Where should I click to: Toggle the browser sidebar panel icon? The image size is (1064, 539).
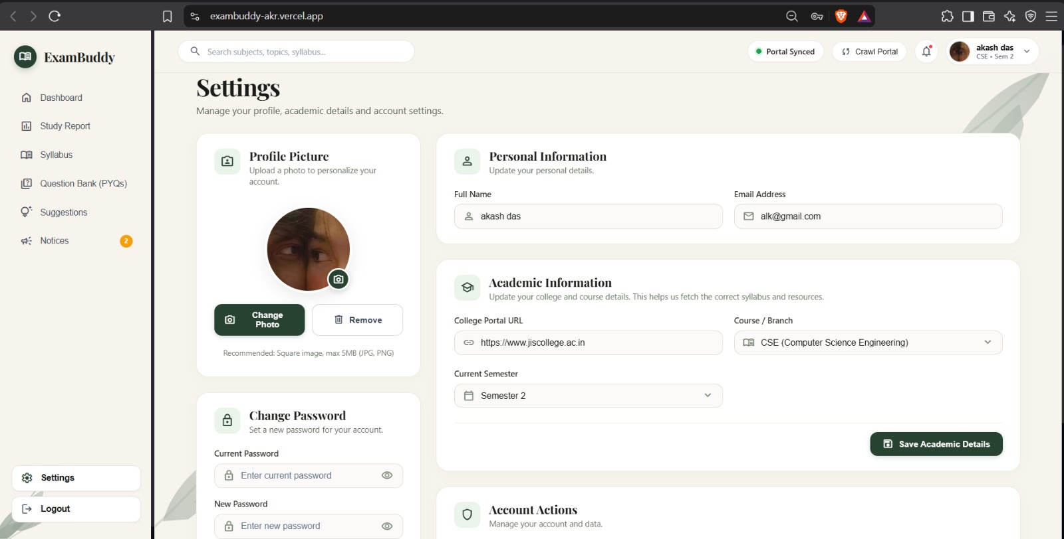pyautogui.click(x=968, y=17)
